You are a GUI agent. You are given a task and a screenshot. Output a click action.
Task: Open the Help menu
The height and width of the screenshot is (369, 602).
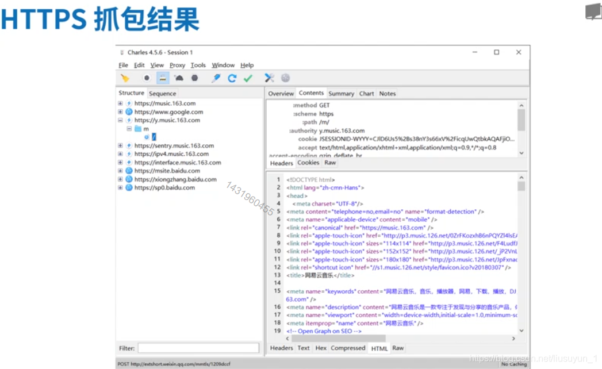coord(247,66)
